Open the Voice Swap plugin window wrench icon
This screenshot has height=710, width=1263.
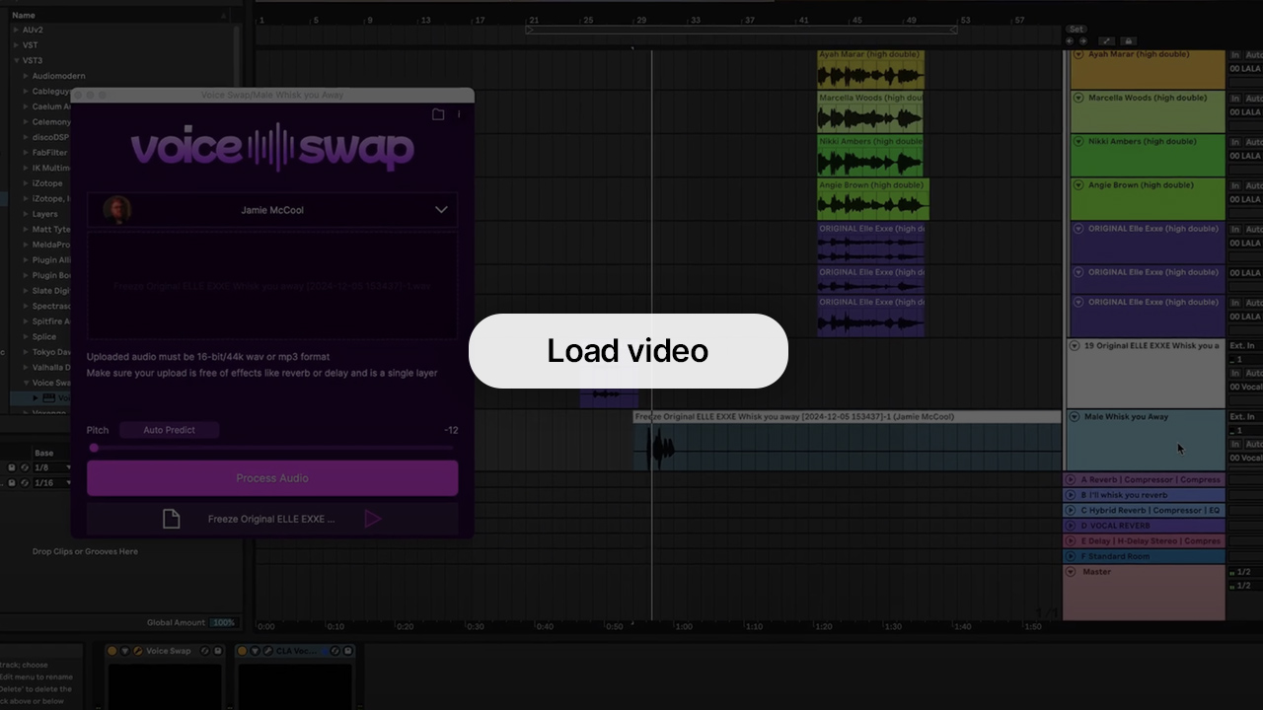coord(138,651)
